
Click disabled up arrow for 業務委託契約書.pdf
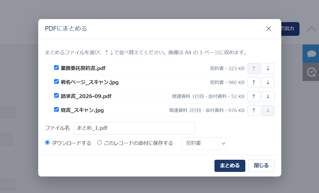254,69
